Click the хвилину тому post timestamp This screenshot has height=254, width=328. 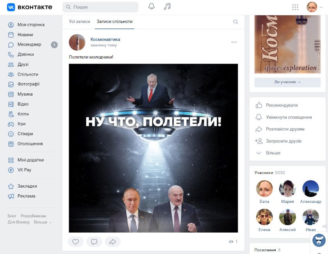(103, 45)
